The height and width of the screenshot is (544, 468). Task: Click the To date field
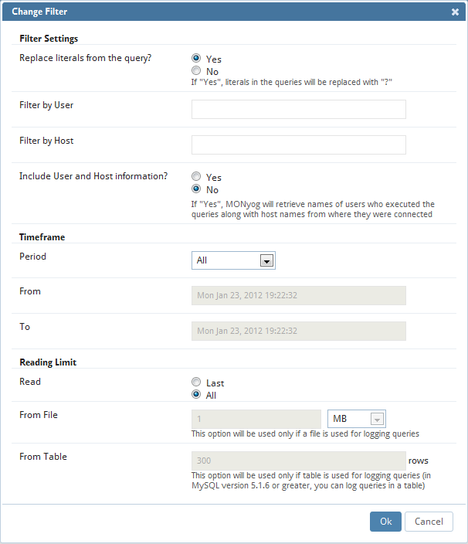pos(298,331)
